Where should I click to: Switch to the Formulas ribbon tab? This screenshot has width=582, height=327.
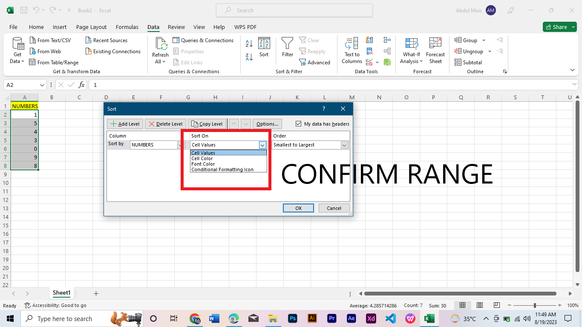(127, 27)
